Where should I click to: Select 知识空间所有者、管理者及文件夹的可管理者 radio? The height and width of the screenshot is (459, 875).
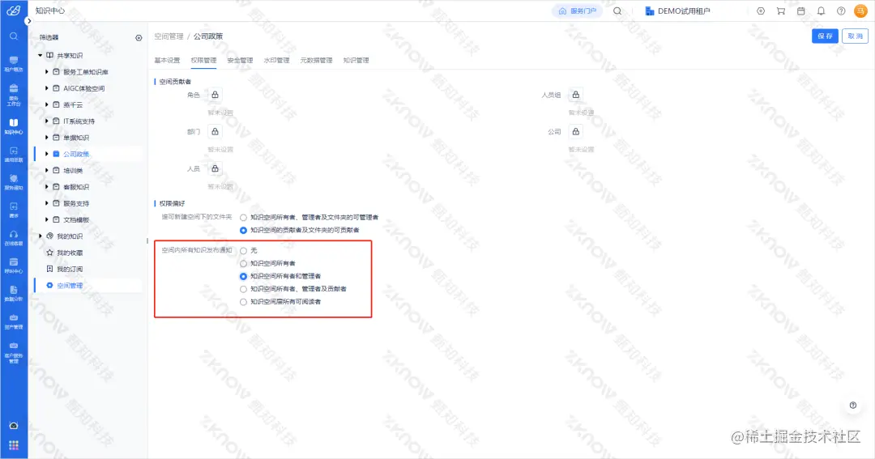click(243, 218)
